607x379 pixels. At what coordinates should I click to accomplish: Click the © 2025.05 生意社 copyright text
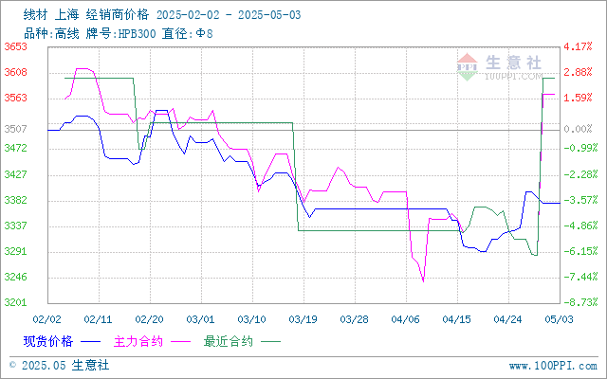click(59, 365)
